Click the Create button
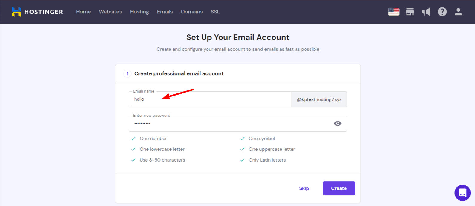The width and height of the screenshot is (475, 206). click(339, 188)
